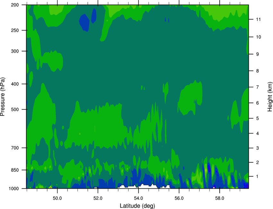Pick the 9 km height label

point(257,54)
